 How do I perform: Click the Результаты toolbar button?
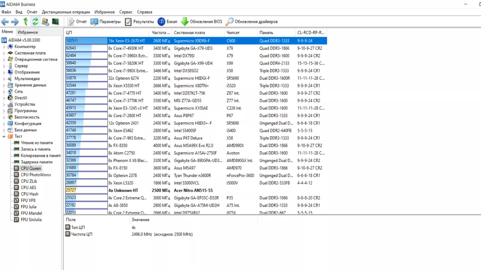pos(139,22)
